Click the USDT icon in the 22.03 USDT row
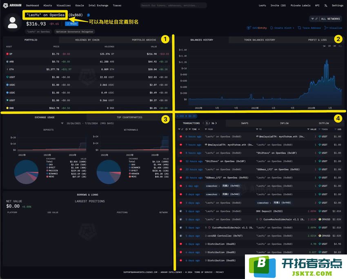347x279 pixels. tap(7, 77)
